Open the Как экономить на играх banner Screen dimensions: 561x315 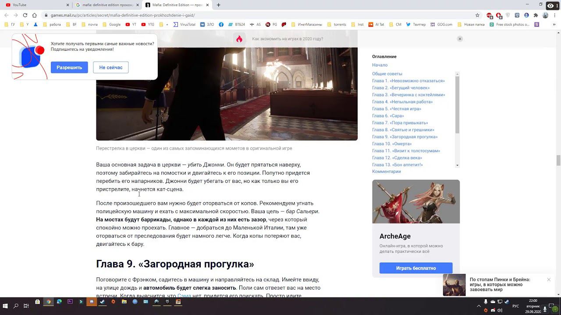(288, 39)
